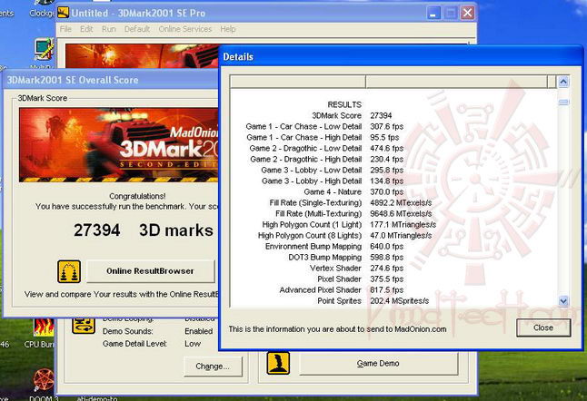The height and width of the screenshot is (401, 587).
Task: Click the Online ResultBrowser button
Action: 150,271
